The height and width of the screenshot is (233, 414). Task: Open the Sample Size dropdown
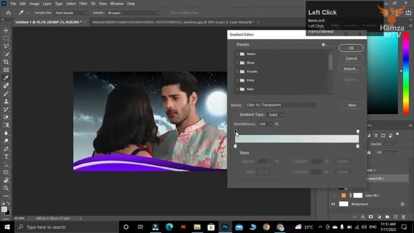pos(71,13)
